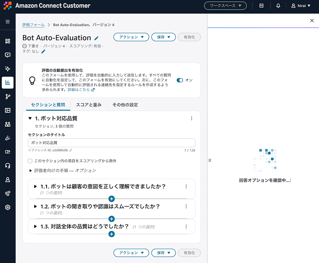319x263 pixels.
Task: Open the chat plus icon in sidebar
Action: (8, 55)
